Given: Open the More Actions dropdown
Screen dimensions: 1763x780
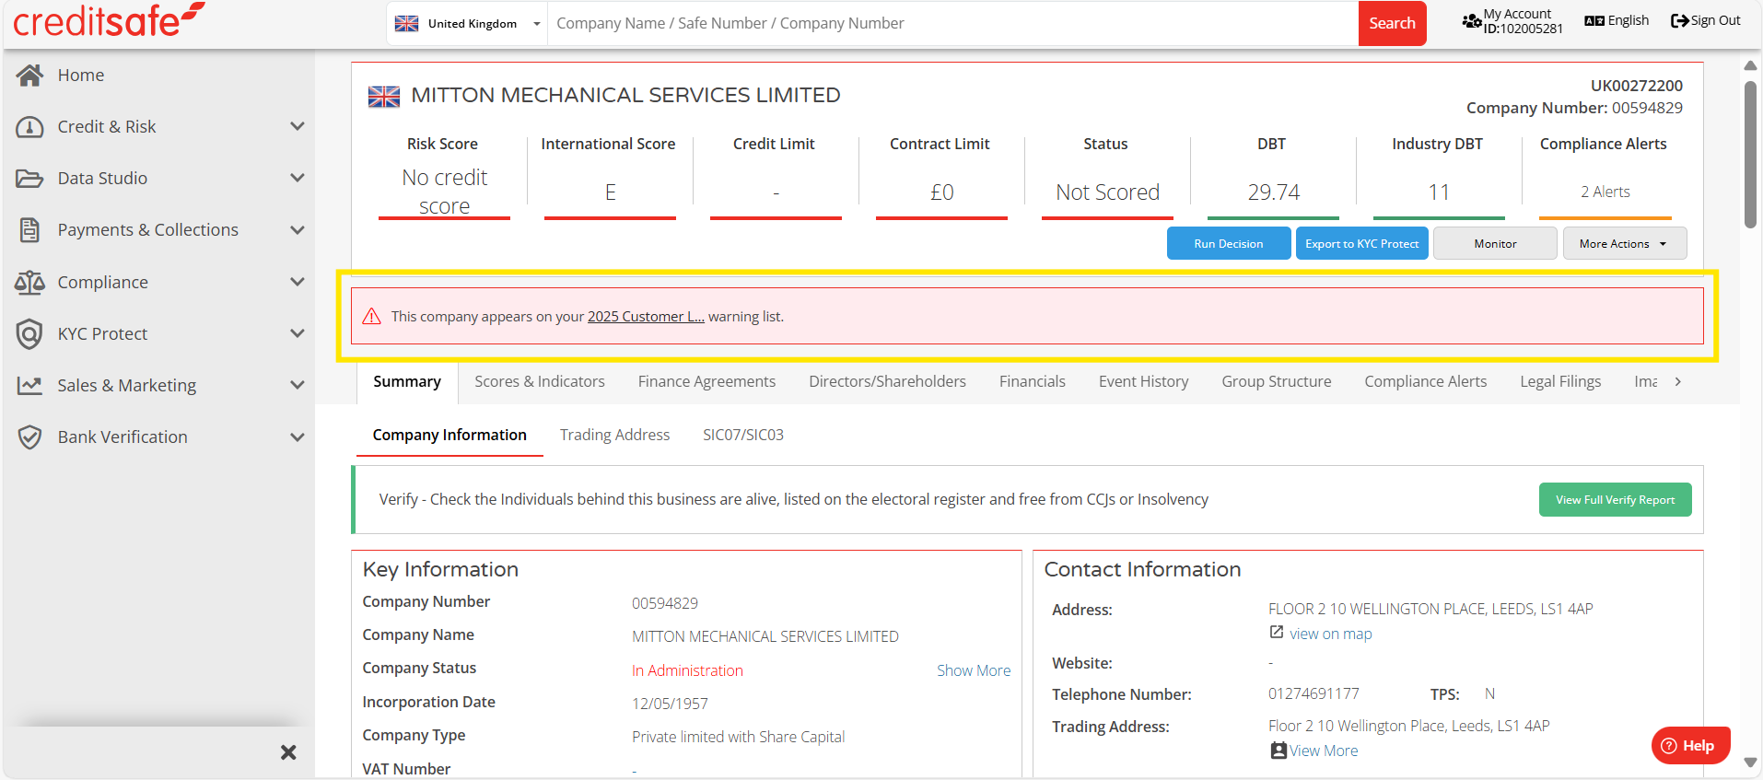Looking at the screenshot, I should click(1624, 243).
